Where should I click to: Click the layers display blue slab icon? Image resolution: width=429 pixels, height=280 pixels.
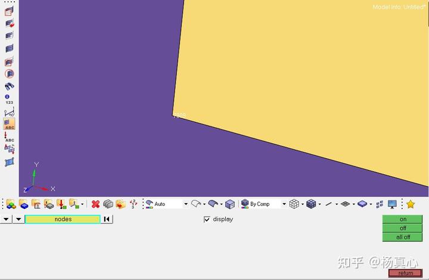coord(362,204)
